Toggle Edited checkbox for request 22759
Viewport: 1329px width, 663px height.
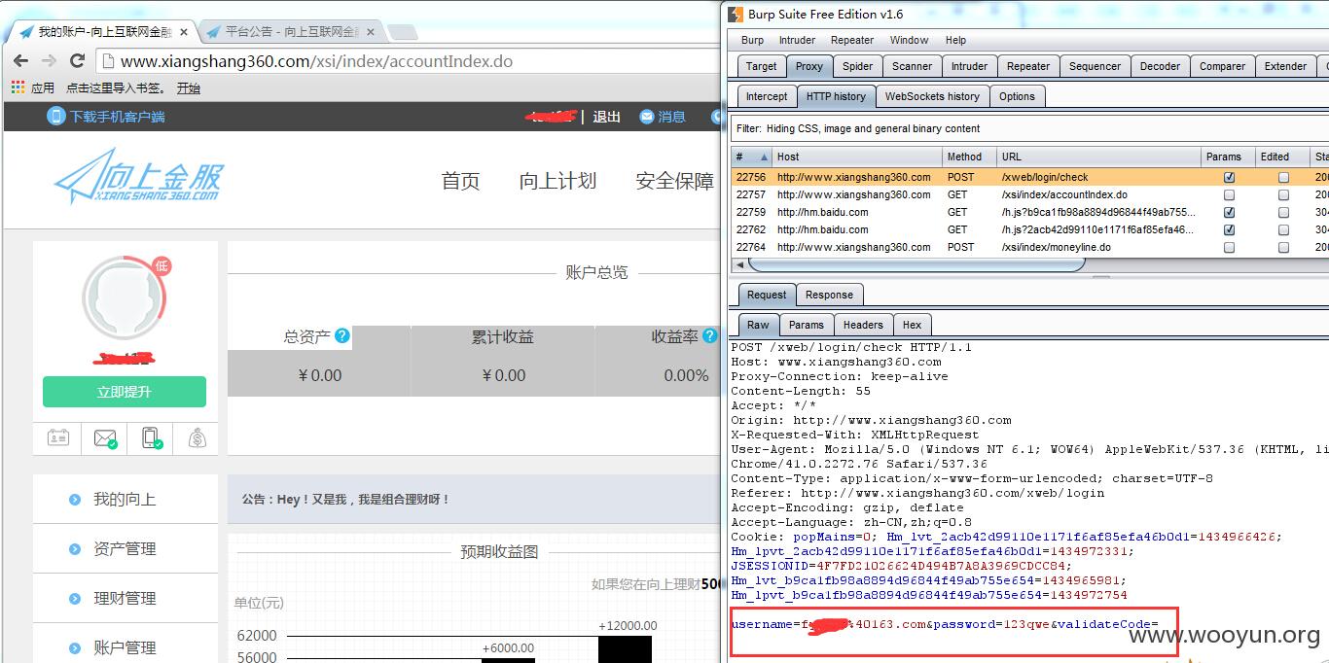(x=1283, y=213)
